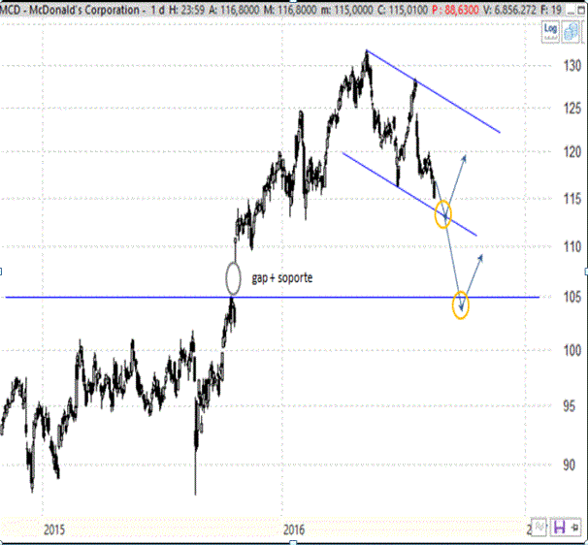Image resolution: width=588 pixels, height=545 pixels.
Task: Click the '1 d' timeframe in the header
Action: (x=157, y=10)
